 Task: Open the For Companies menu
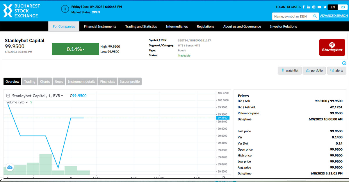click(x=64, y=26)
